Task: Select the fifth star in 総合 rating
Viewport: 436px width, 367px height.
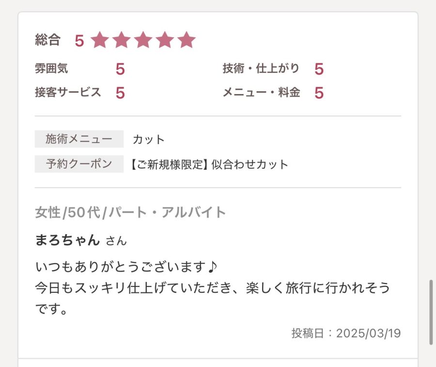Action: click(x=186, y=40)
